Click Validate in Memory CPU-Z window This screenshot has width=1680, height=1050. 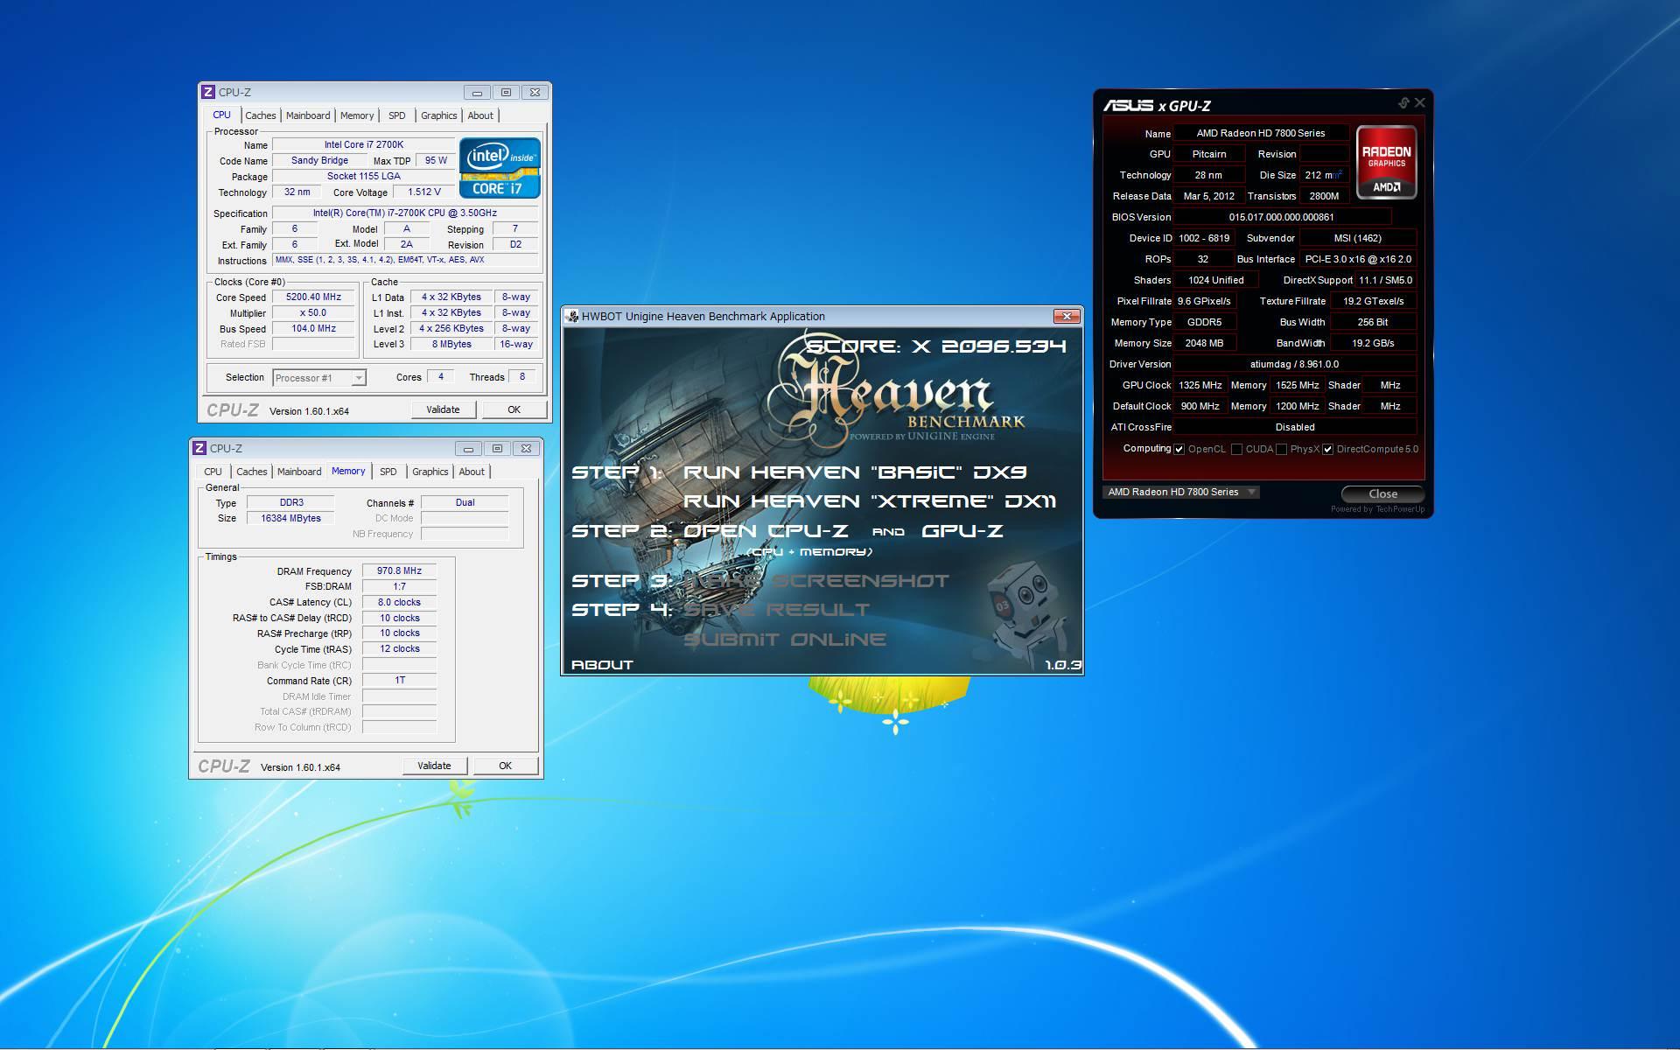[x=434, y=766]
